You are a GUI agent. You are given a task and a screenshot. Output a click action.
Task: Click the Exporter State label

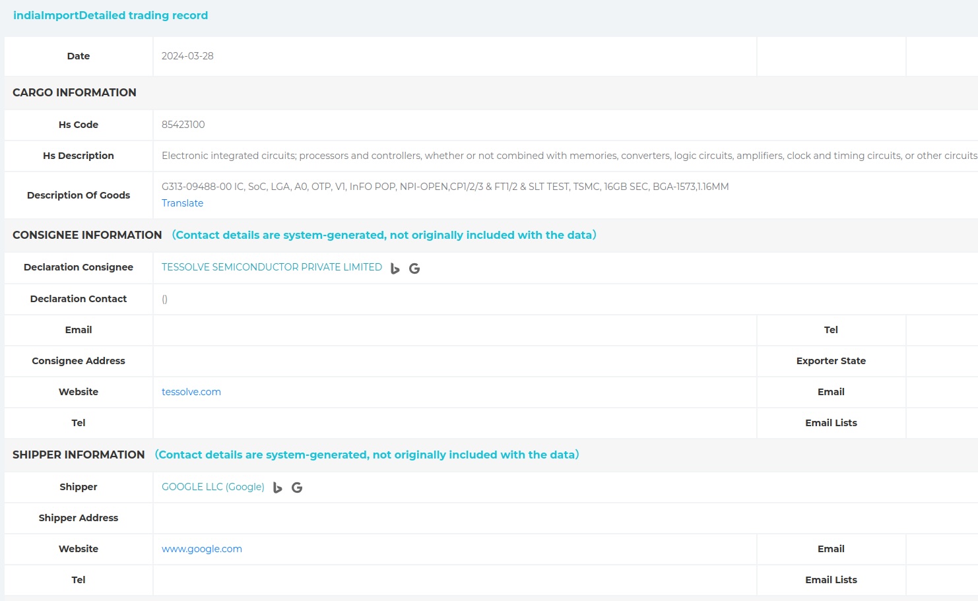(x=831, y=361)
